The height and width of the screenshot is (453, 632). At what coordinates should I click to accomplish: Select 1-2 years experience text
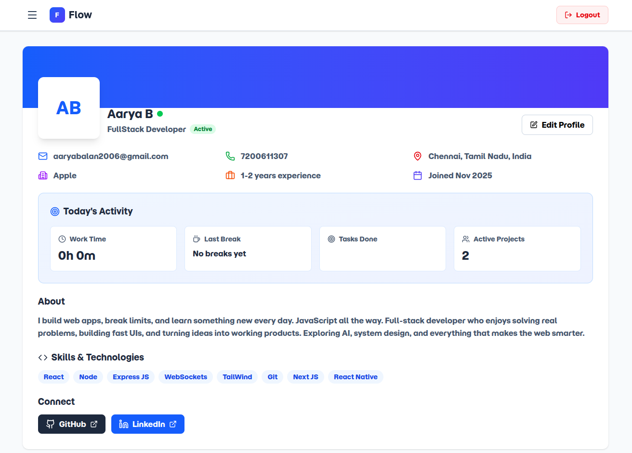(281, 175)
